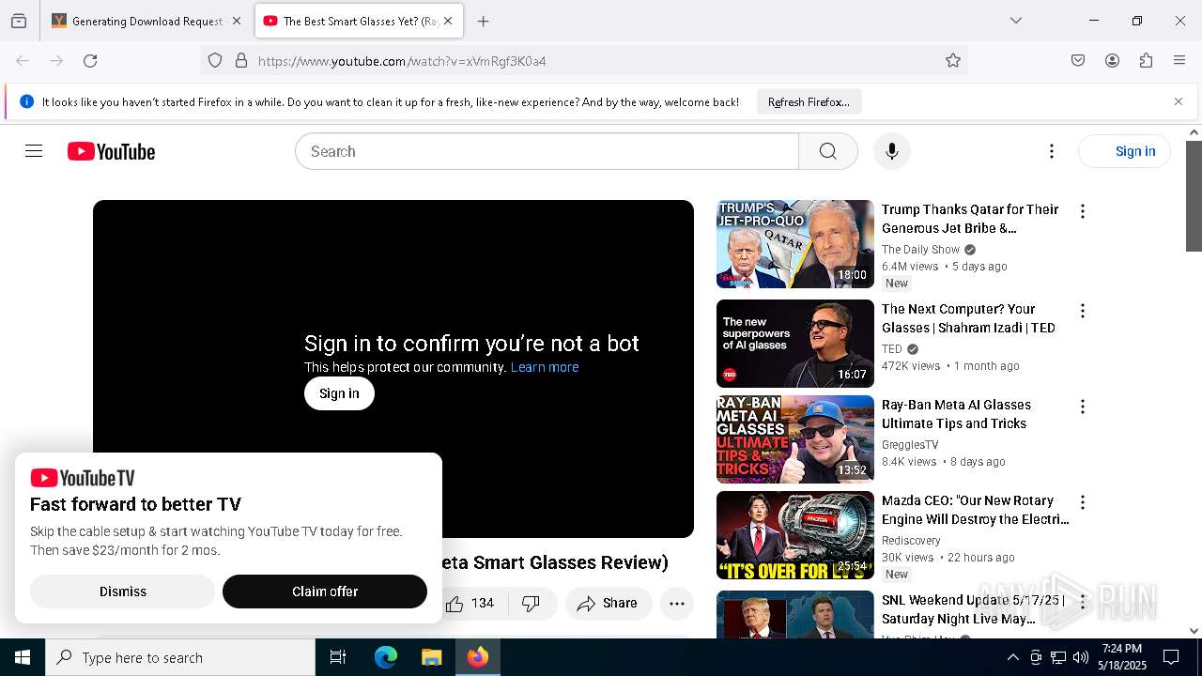Open Rediscovery channel name

911,541
